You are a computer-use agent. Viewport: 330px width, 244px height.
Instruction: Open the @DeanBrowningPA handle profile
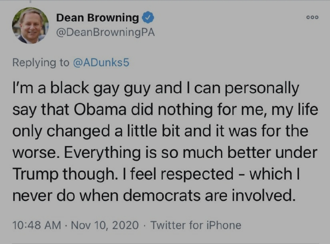click(105, 32)
